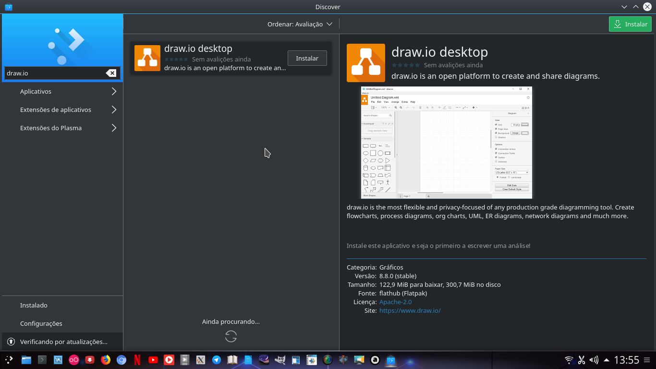This screenshot has height=369, width=656.
Task: Click the green Instalar button
Action: [x=630, y=24]
